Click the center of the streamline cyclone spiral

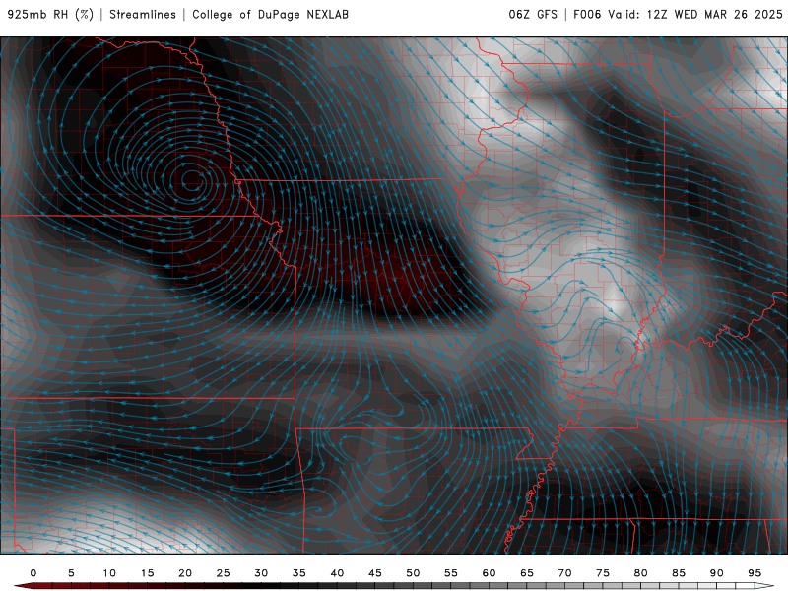click(191, 179)
